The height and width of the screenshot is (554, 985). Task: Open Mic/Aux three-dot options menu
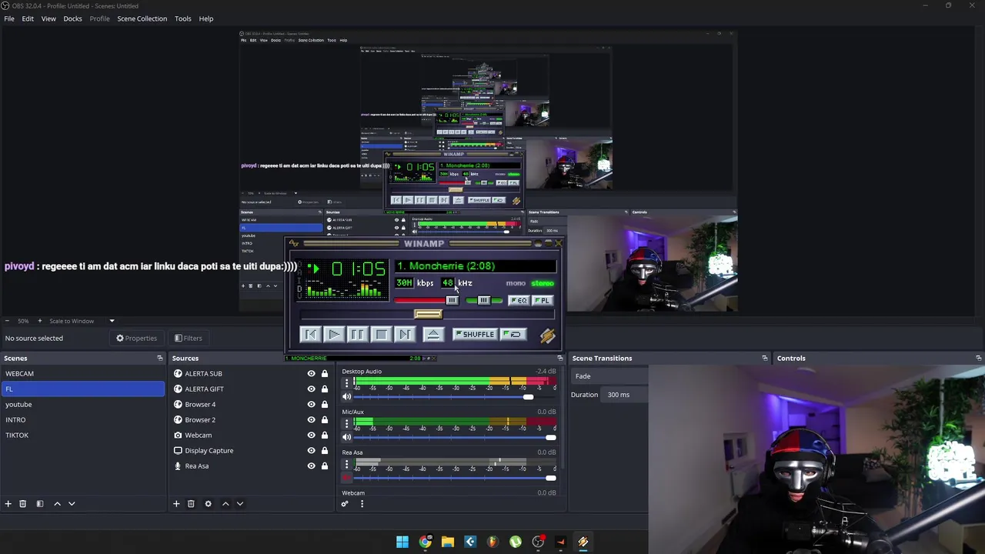tap(346, 422)
